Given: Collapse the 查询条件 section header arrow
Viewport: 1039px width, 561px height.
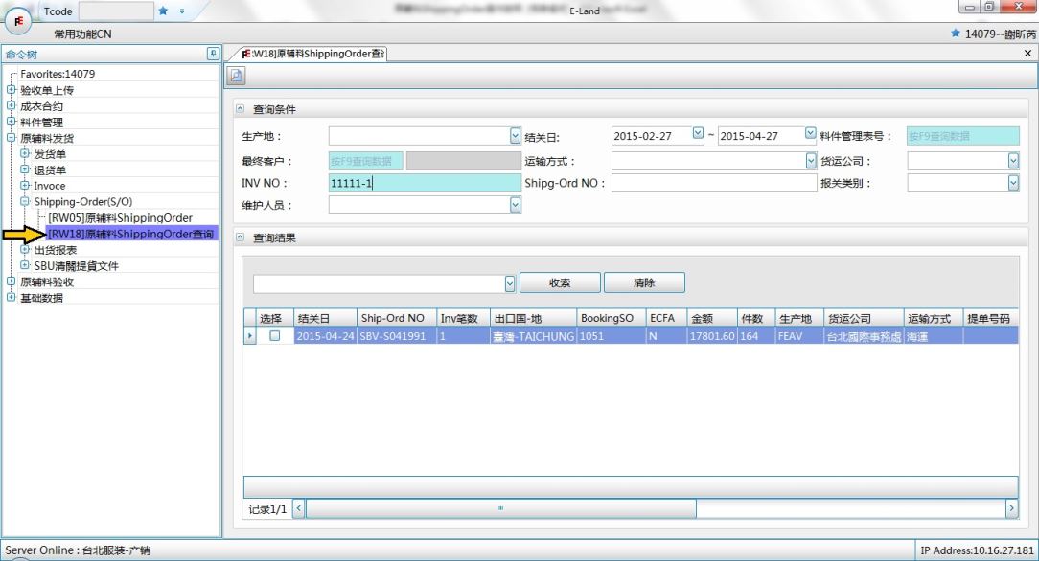Looking at the screenshot, I should click(x=240, y=110).
